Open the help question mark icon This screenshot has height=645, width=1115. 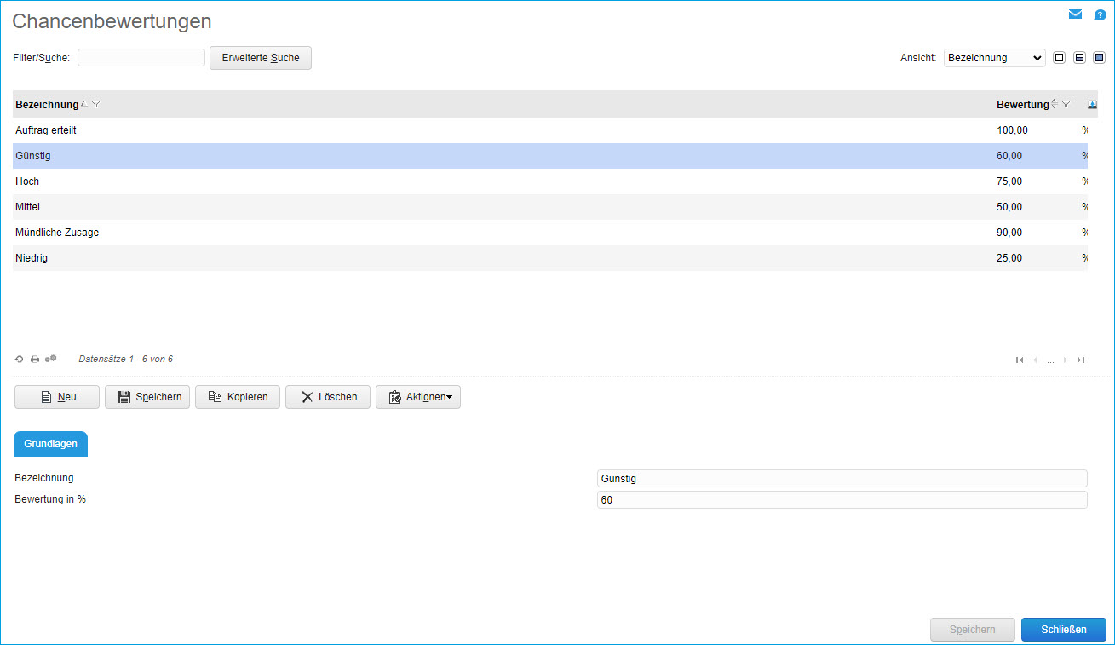click(1100, 15)
